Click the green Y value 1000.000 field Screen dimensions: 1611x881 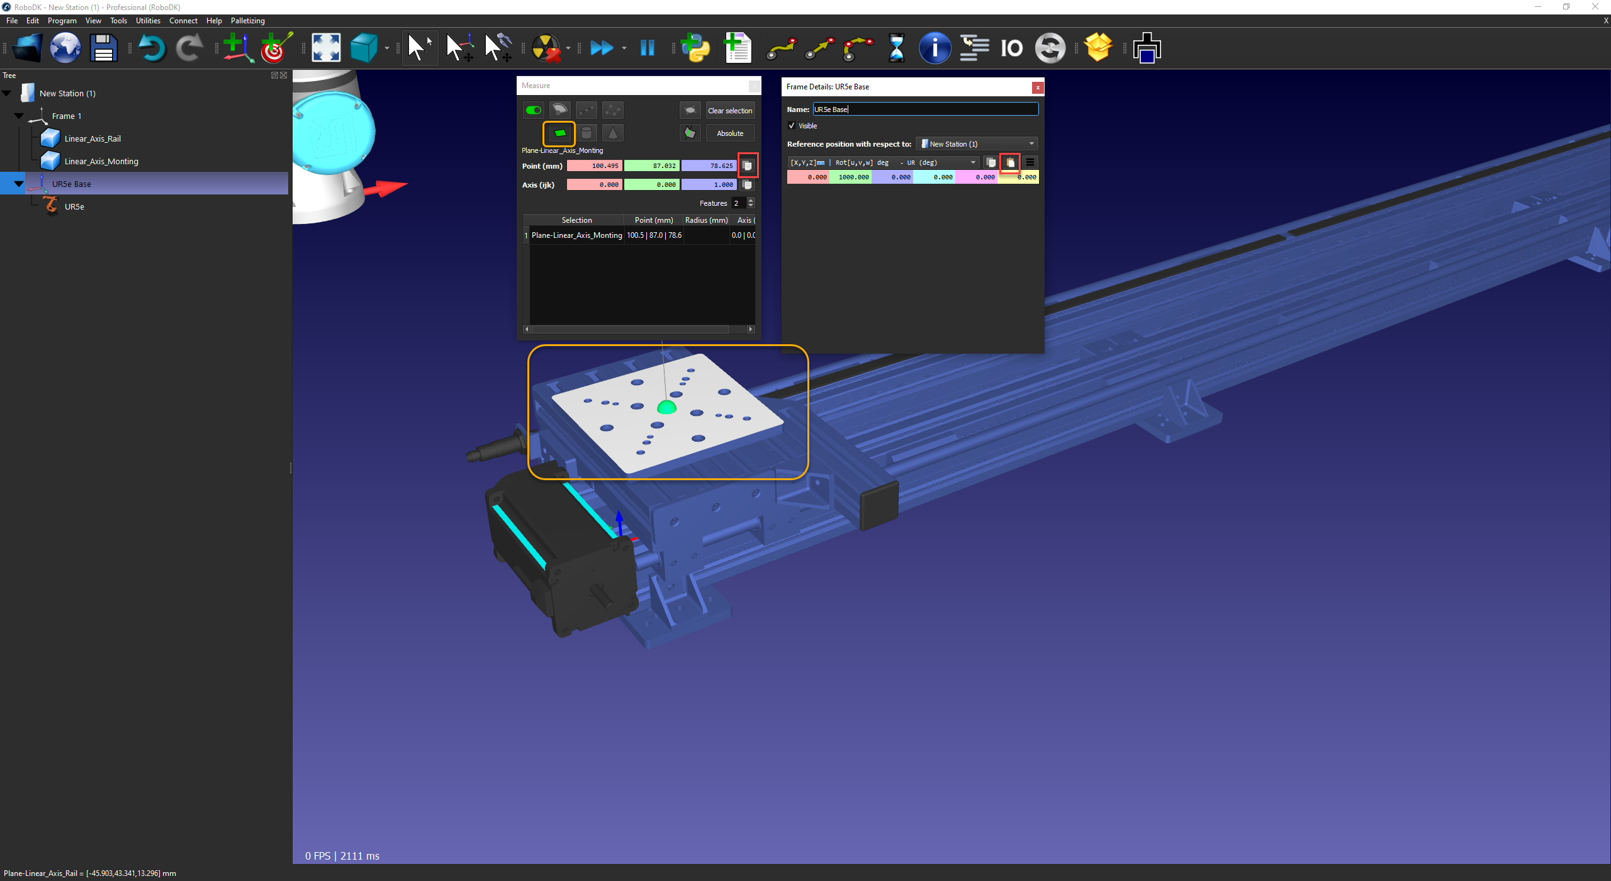click(x=851, y=177)
